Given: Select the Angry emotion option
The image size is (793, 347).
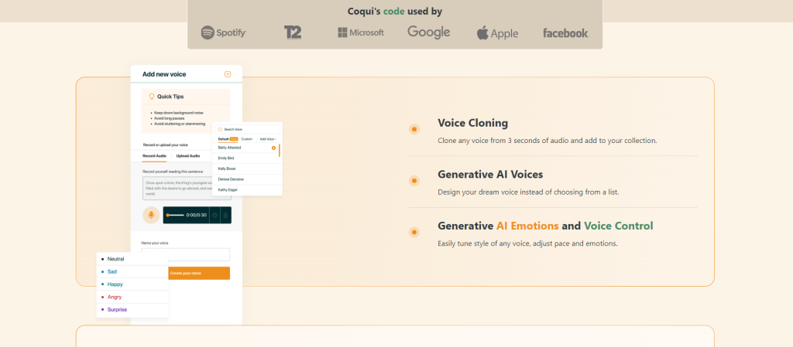Looking at the screenshot, I should point(114,297).
